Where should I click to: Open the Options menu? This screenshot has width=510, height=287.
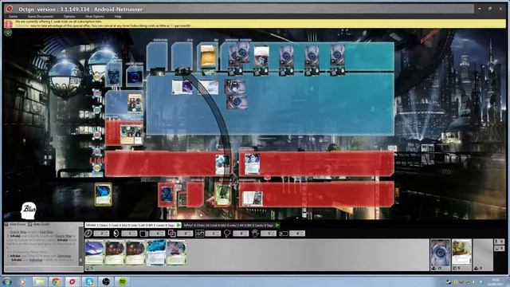point(69,16)
